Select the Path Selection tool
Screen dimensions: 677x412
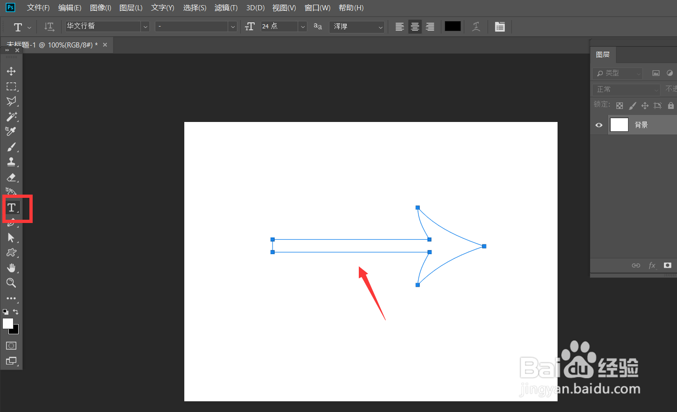(x=11, y=237)
